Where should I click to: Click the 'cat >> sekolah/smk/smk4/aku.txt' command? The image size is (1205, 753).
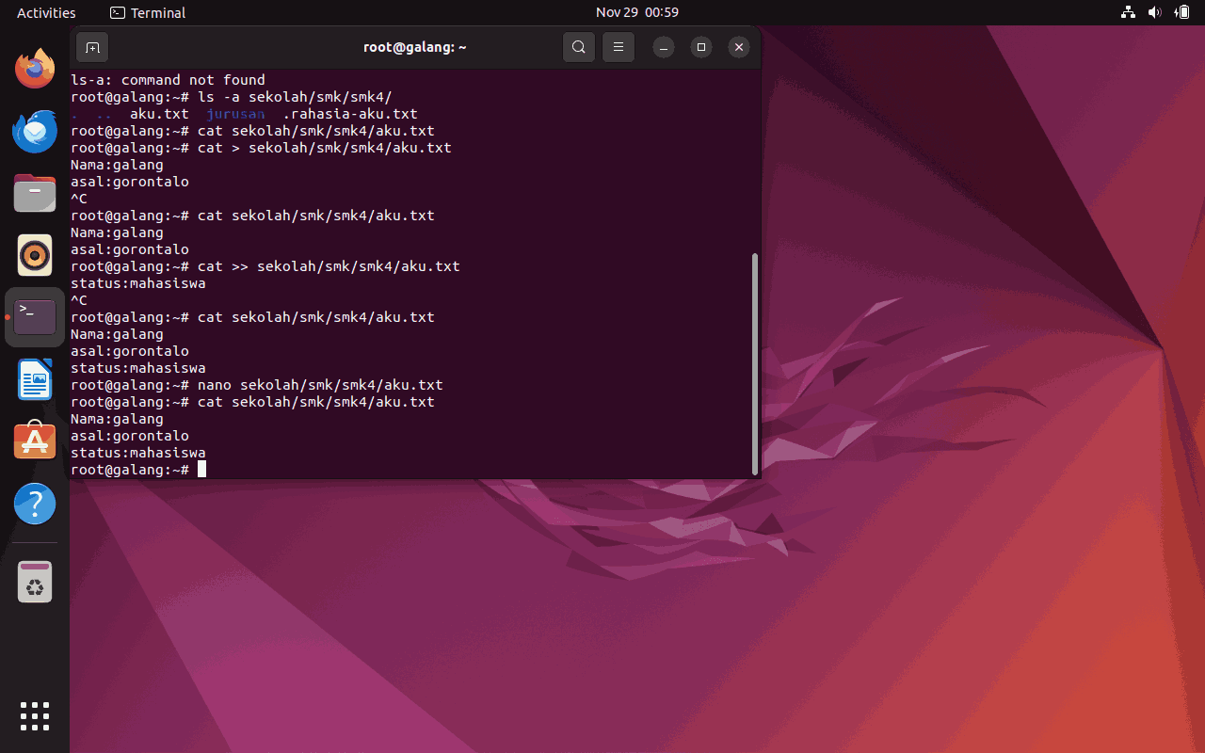pos(329,266)
